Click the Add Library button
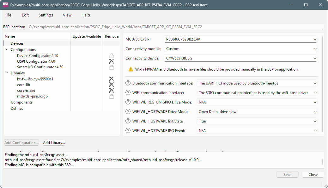The height and width of the screenshot is (188, 328). [x=54, y=143]
